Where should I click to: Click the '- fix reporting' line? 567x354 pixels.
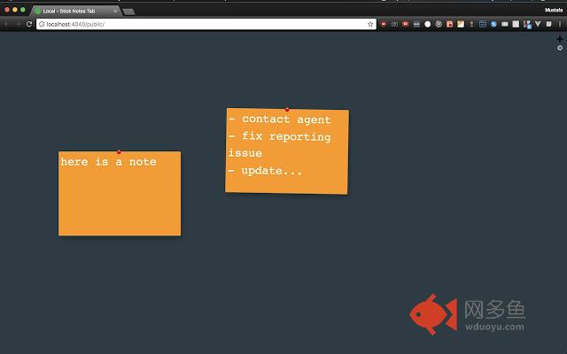280,136
